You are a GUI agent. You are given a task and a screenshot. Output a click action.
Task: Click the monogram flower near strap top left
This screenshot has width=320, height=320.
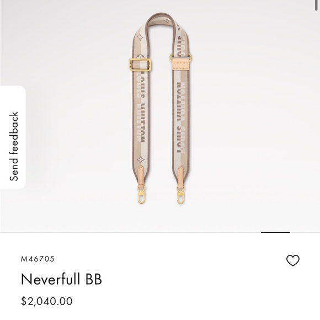tap(140, 37)
